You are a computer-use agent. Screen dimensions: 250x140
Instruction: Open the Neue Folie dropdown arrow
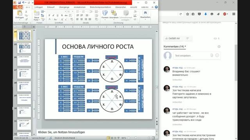[39, 20]
